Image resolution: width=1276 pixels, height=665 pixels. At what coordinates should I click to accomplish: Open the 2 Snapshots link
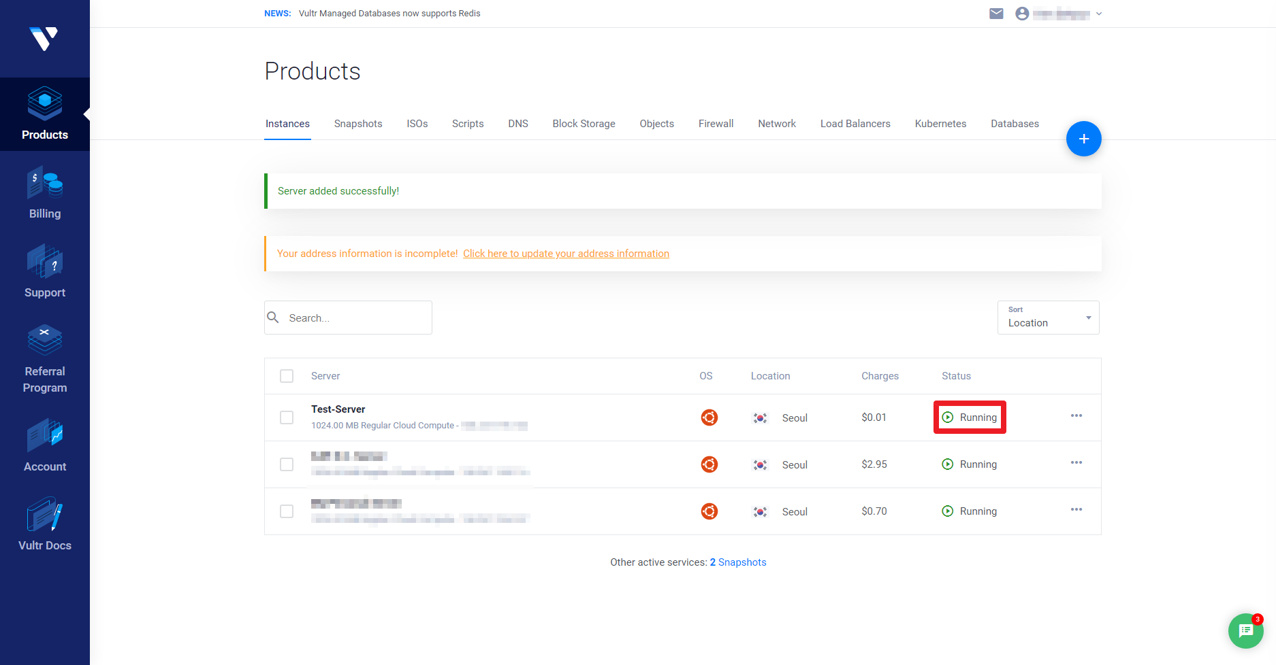click(x=738, y=562)
